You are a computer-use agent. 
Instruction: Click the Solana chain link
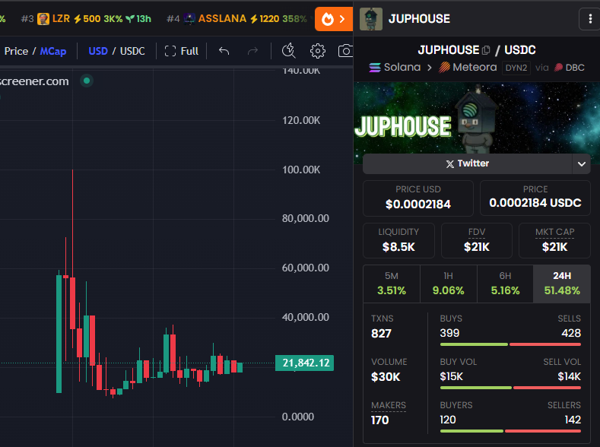395,68
